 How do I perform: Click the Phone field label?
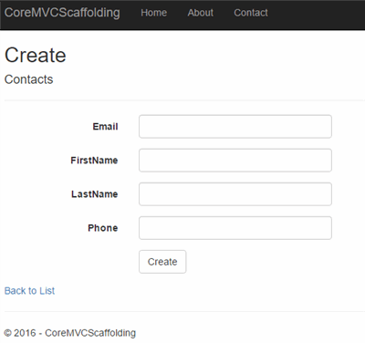pos(103,228)
